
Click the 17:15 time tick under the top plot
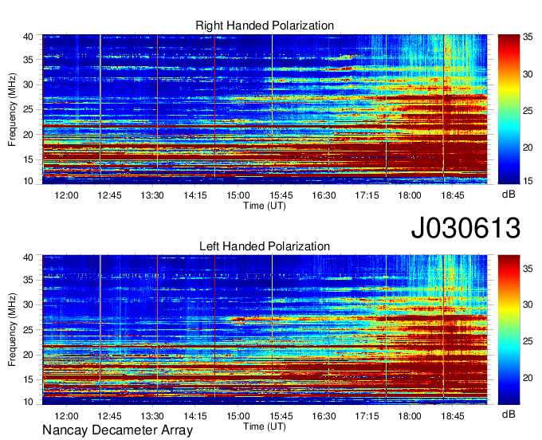point(367,195)
